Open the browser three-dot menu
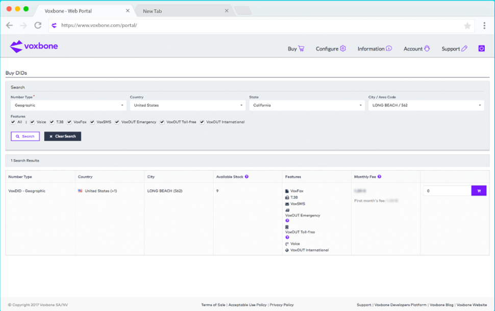Viewport: 495px width, 311px height. [484, 25]
